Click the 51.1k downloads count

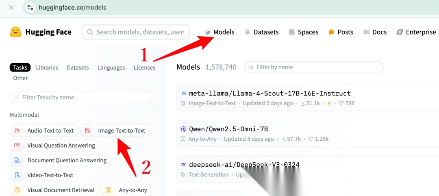(313, 103)
